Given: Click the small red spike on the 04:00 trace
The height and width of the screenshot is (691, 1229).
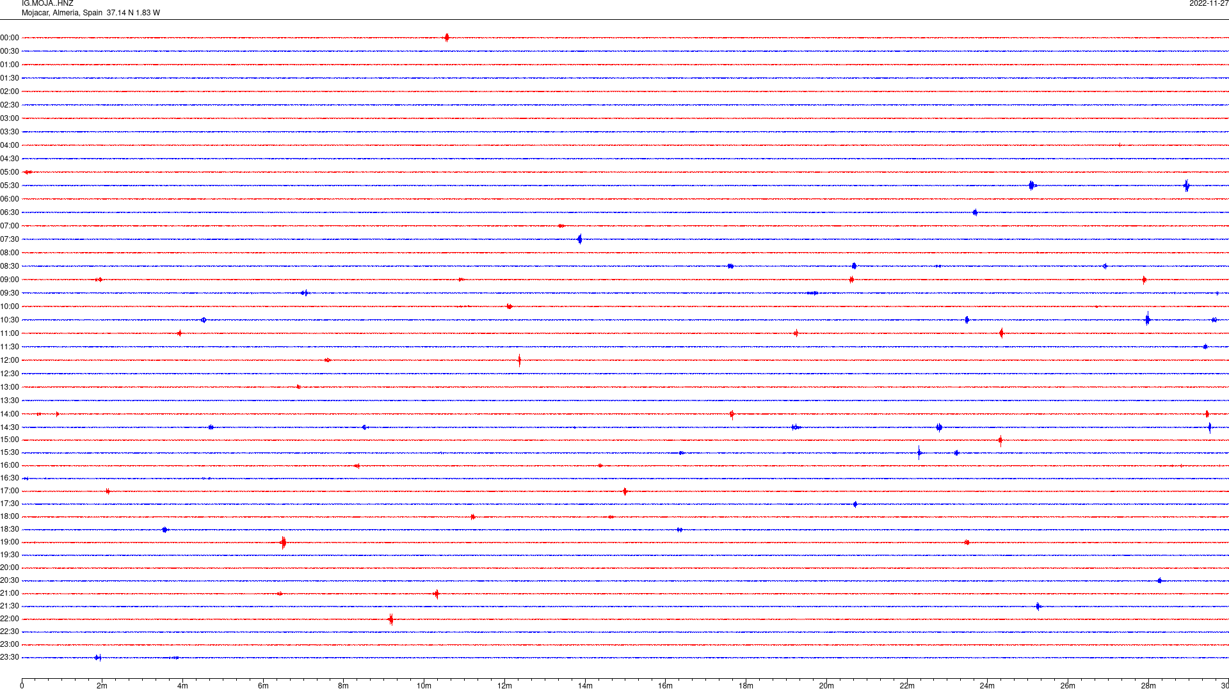Looking at the screenshot, I should pyautogui.click(x=1120, y=145).
